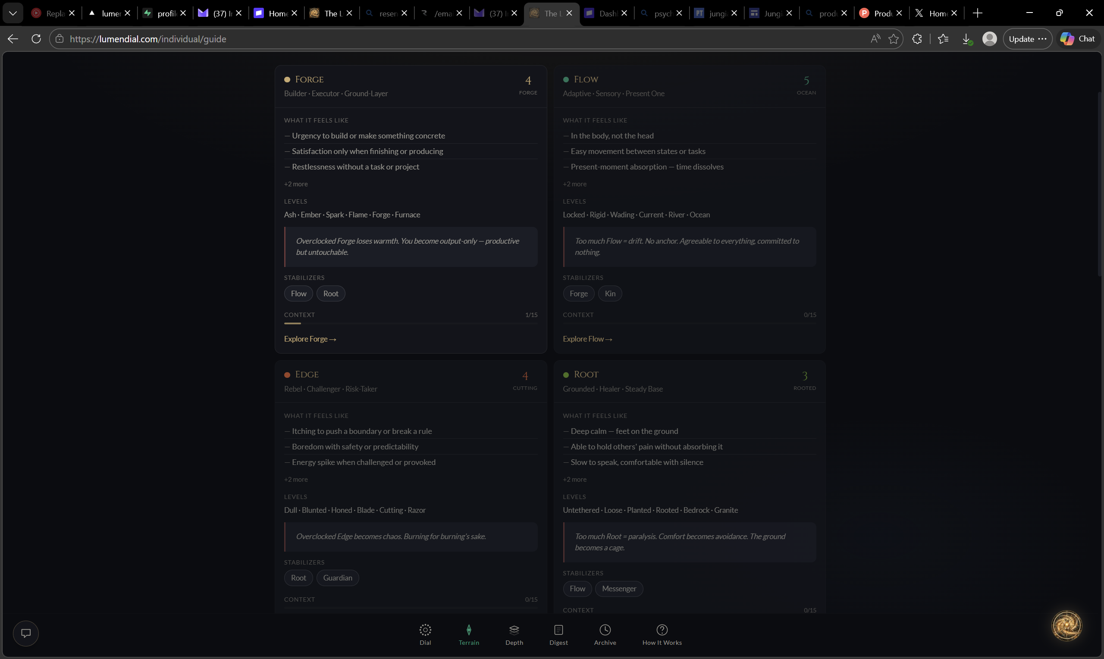Switch to the Product Hunt tab
The image size is (1104, 659).
click(x=881, y=13)
